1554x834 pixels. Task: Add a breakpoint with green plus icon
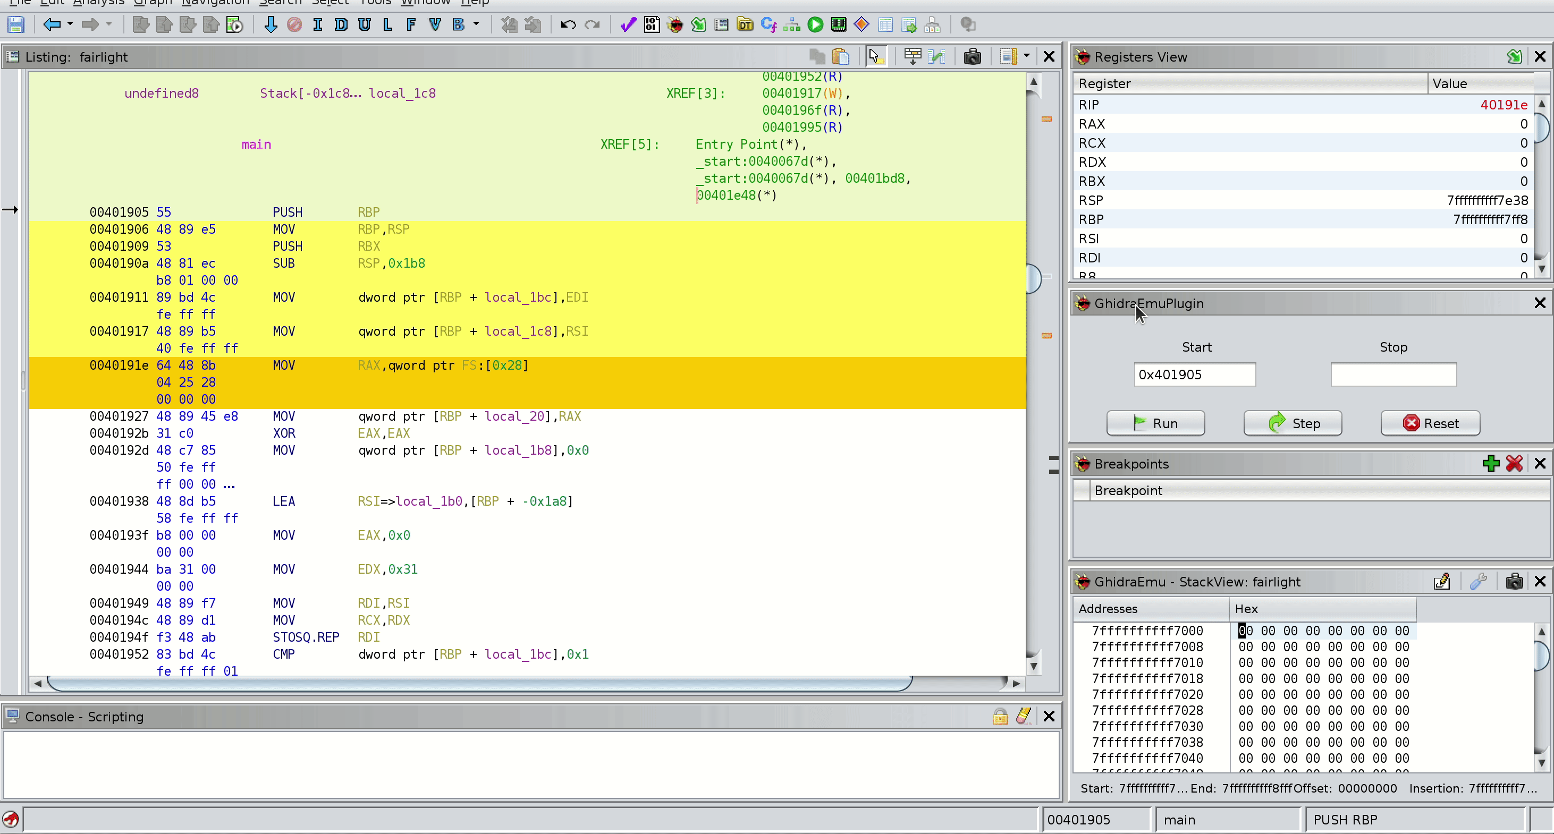[1491, 463]
